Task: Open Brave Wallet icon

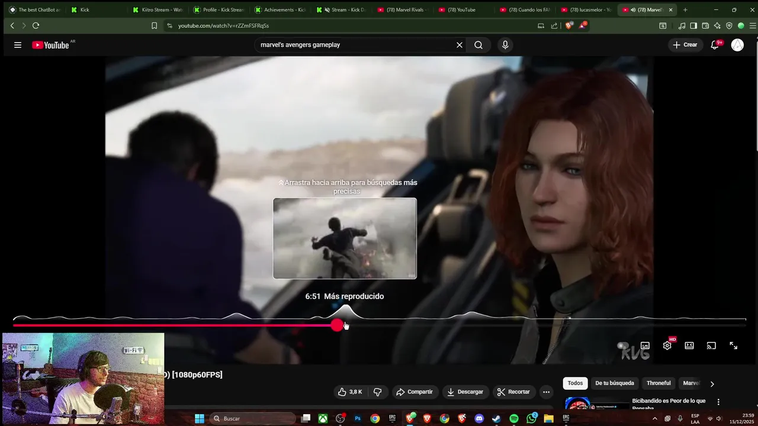Action: tap(705, 25)
